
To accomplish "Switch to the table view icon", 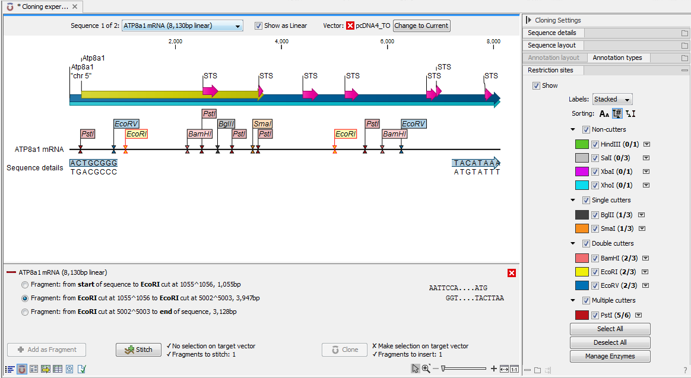I will click(x=58, y=369).
